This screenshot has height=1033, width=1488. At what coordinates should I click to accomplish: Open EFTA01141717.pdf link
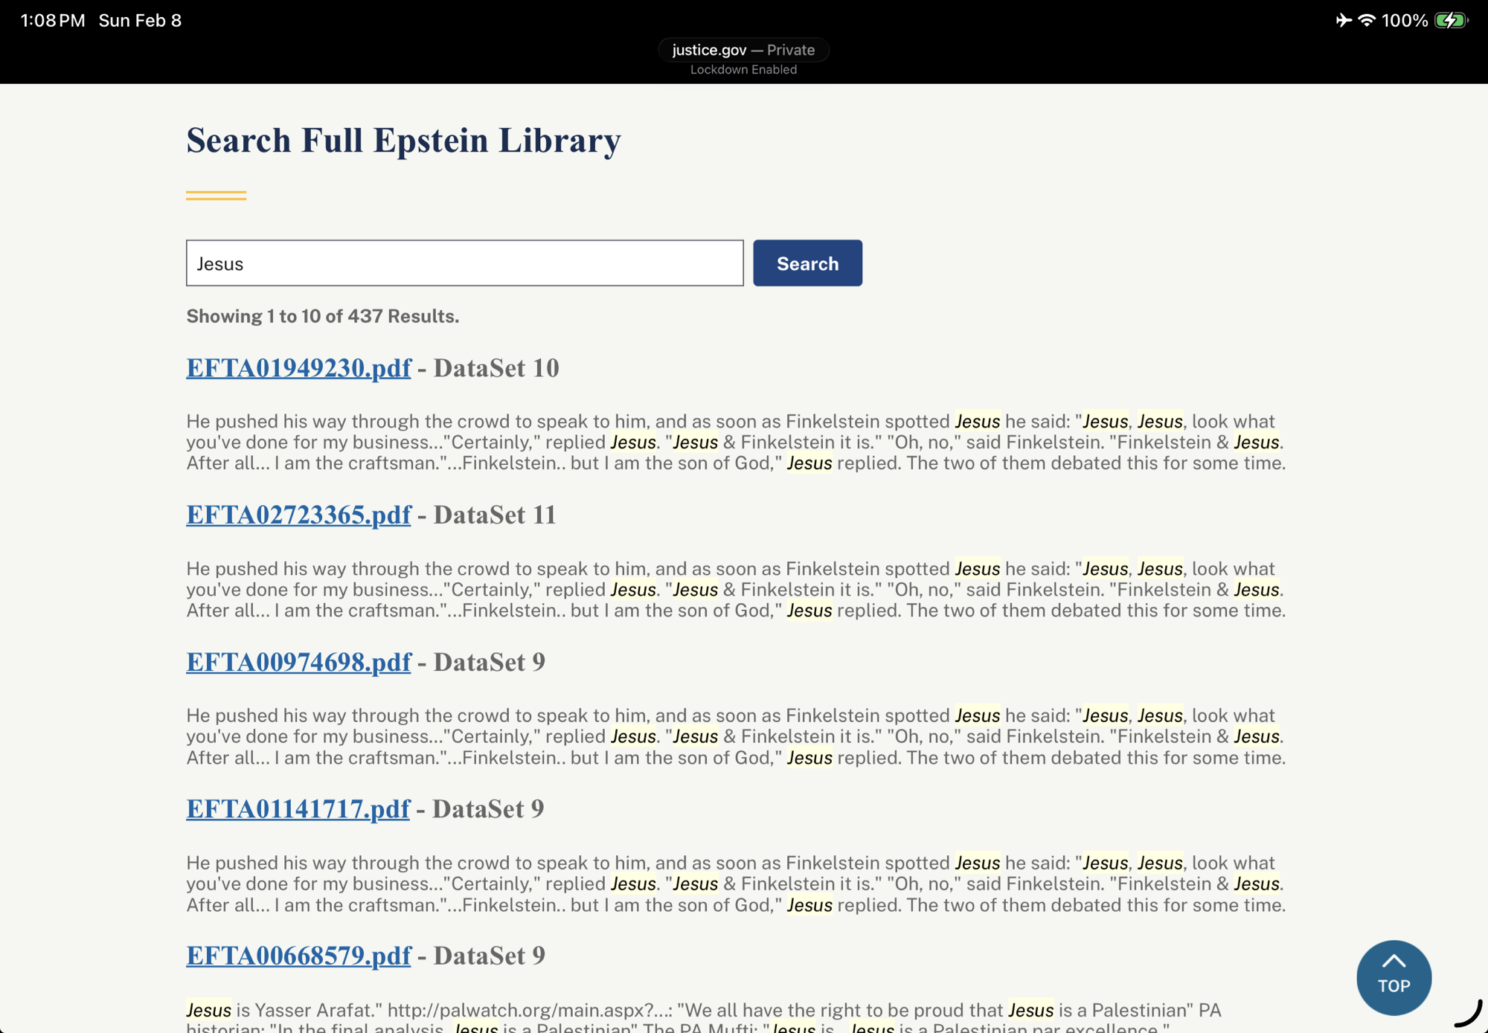click(x=298, y=808)
